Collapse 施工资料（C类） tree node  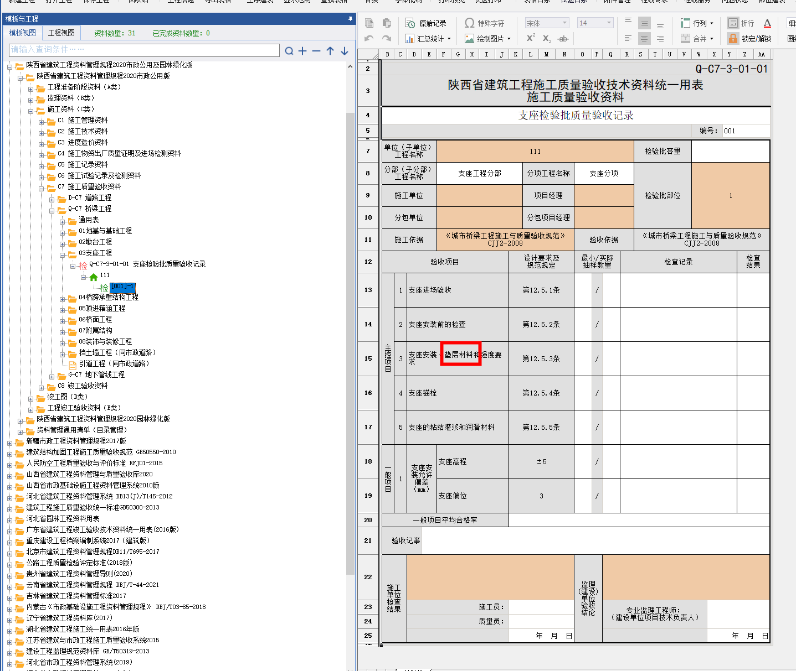coord(31,111)
